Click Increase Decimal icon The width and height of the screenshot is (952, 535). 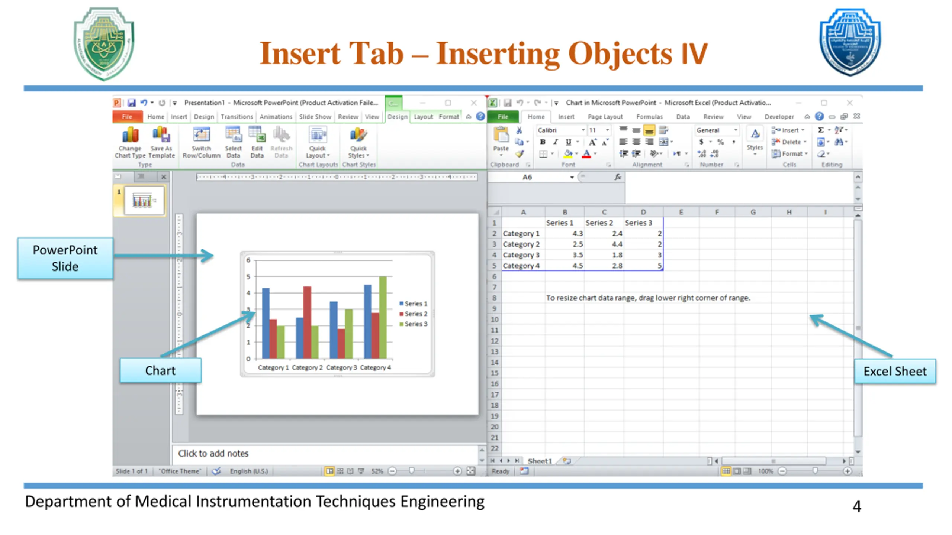(x=701, y=154)
